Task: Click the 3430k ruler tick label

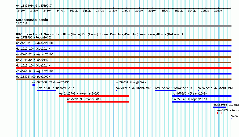Action: click(47, 11)
